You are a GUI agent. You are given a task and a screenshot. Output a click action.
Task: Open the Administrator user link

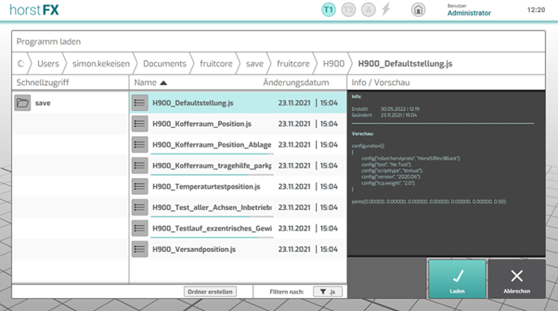click(469, 13)
